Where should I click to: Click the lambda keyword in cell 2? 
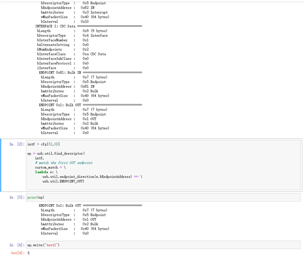(x=42, y=172)
